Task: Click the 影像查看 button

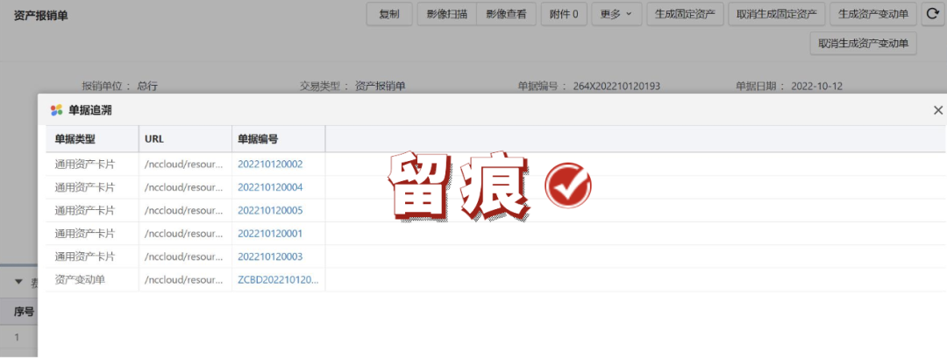Action: click(x=506, y=13)
